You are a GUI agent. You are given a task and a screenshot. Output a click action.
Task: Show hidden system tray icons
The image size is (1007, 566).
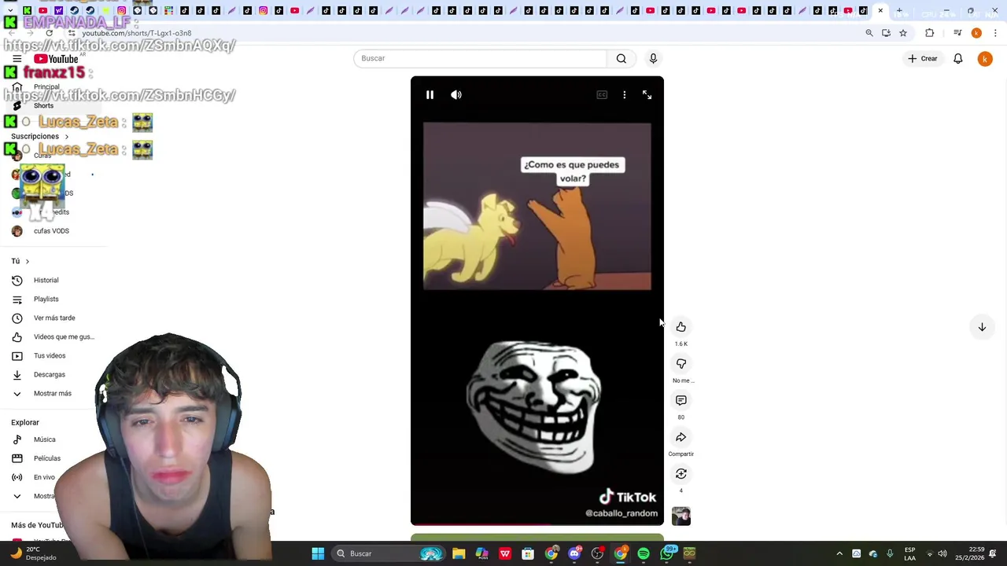pyautogui.click(x=839, y=553)
